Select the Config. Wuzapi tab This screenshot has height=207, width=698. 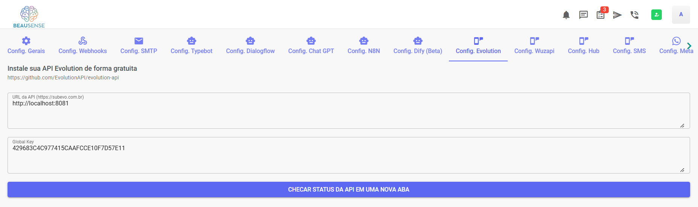(x=534, y=46)
